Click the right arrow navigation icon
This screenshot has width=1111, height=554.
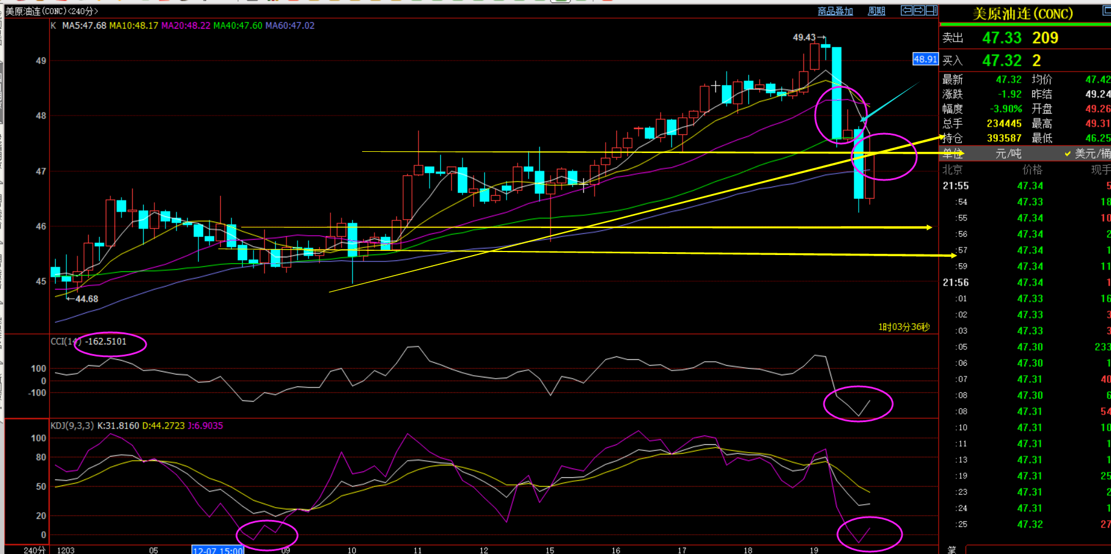point(919,11)
